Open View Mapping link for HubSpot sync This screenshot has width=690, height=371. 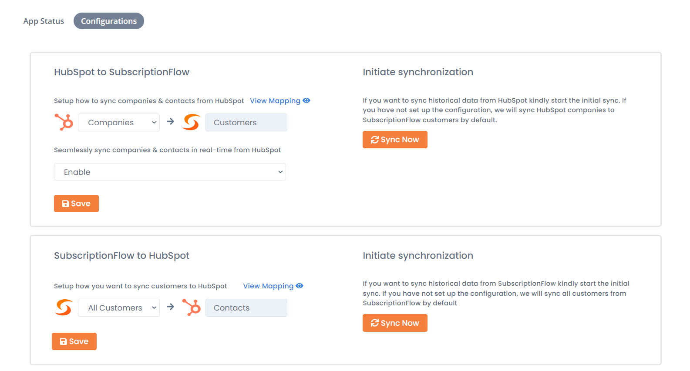[275, 100]
